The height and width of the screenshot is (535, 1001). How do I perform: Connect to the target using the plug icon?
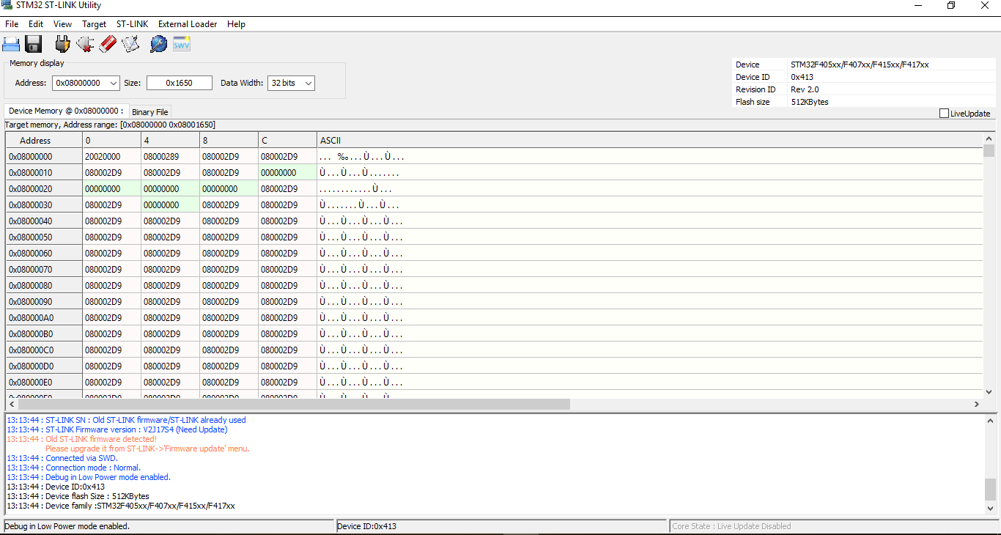pos(62,44)
